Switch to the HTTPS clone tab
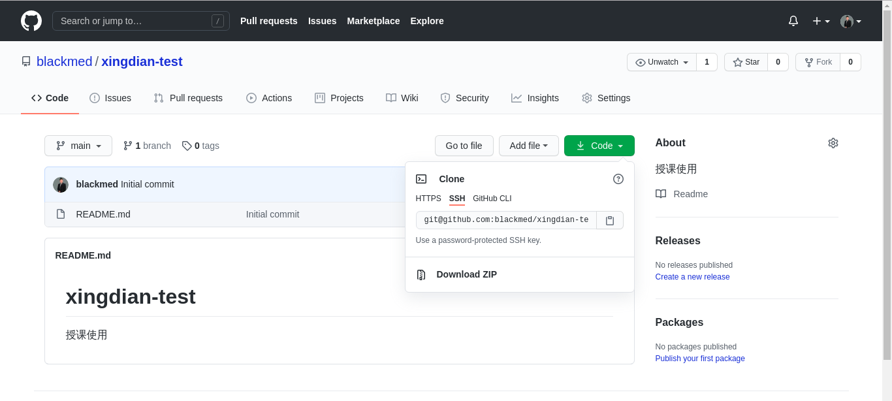Image resolution: width=892 pixels, height=401 pixels. (x=428, y=199)
